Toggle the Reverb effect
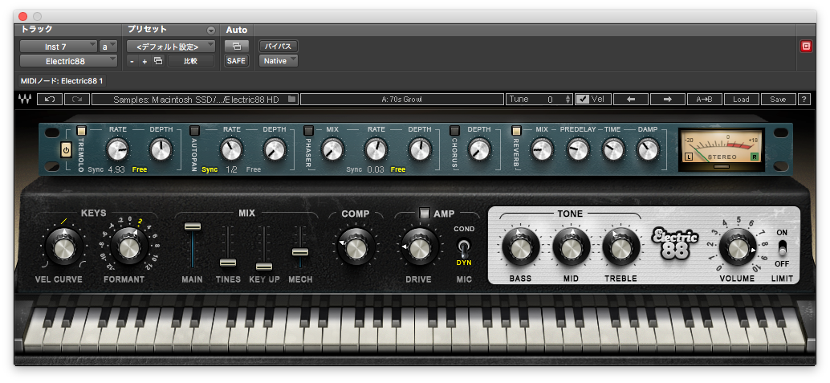 (x=516, y=130)
